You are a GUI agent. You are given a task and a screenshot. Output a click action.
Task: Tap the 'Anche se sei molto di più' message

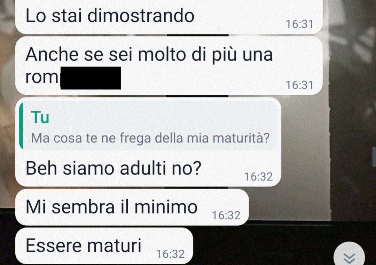[169, 65]
